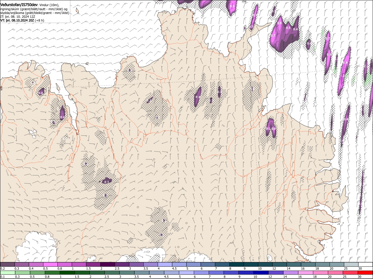Click the IT: þri. 08. 10. 2024 12Z line
373x279 pixels.
pos(18,17)
